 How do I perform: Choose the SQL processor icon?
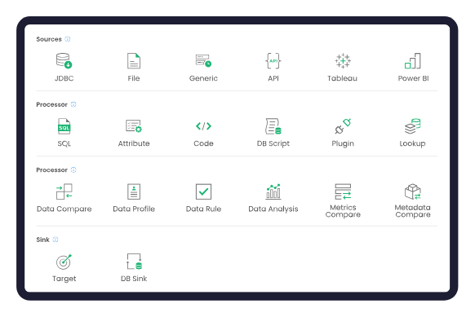[x=64, y=126]
